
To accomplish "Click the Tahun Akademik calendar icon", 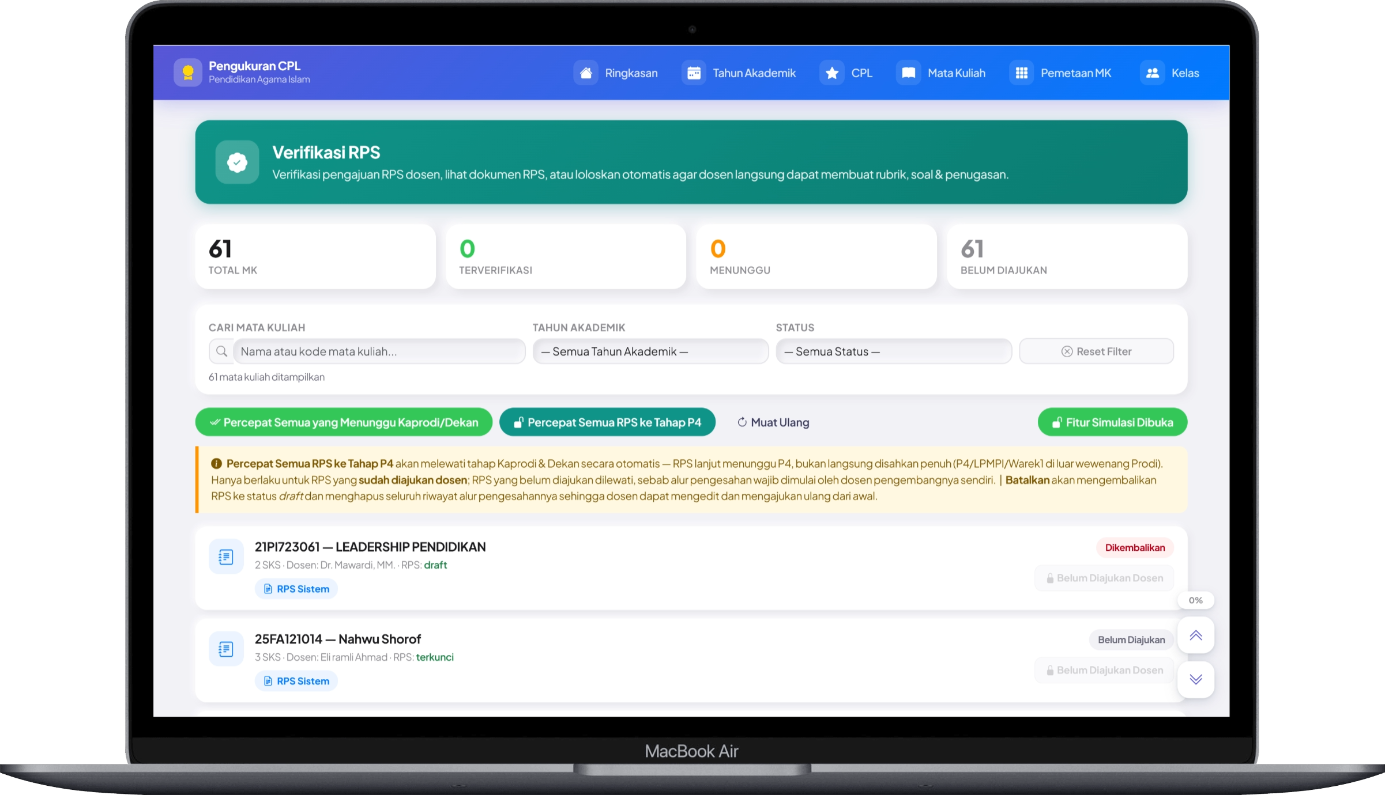I will click(x=694, y=73).
